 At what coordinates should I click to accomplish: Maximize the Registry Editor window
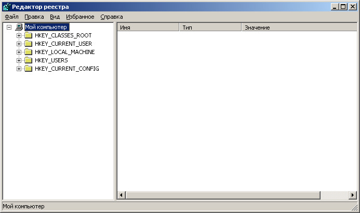coord(342,6)
